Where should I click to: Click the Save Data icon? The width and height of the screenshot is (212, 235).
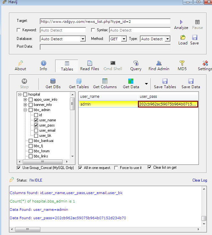(191, 81)
